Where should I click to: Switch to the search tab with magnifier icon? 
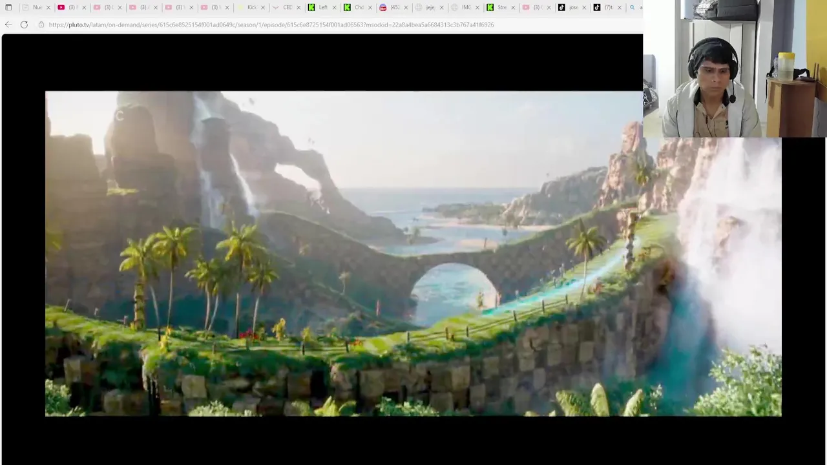(x=636, y=7)
